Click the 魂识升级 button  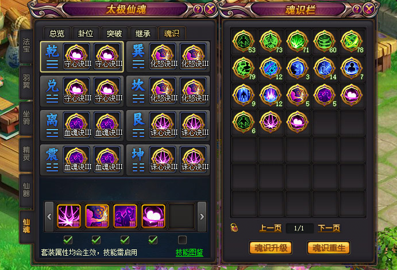coord(271,248)
